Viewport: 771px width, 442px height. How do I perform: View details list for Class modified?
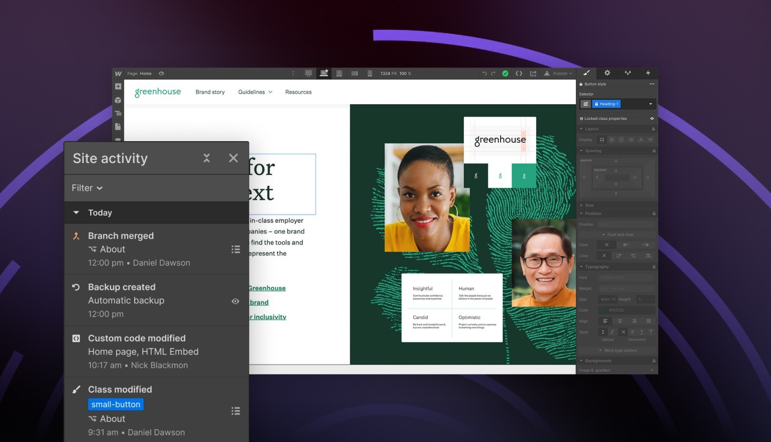[236, 411]
